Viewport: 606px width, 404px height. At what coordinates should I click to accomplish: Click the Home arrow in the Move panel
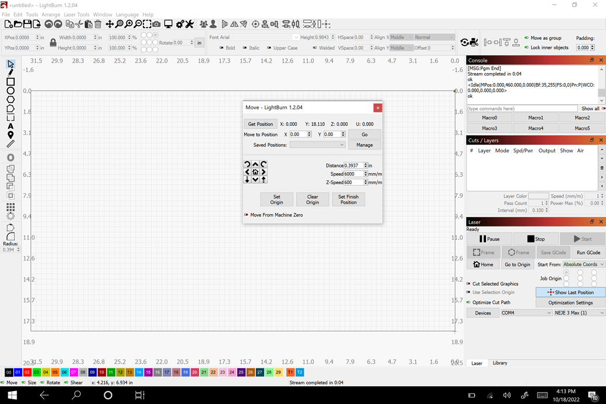coord(255,172)
